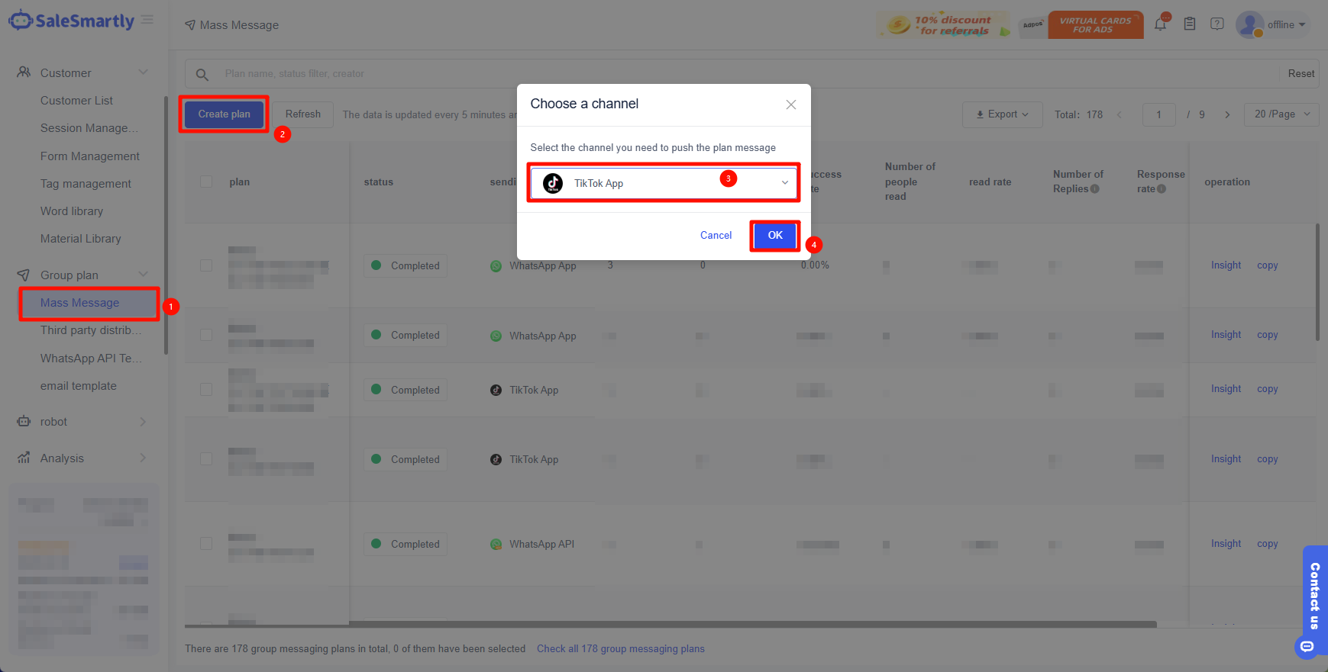This screenshot has width=1328, height=672.
Task: Close the Choose a channel dialog
Action: click(x=791, y=104)
